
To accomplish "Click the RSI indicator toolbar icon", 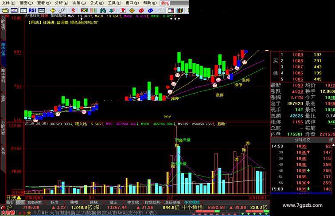I will tap(32, 10).
